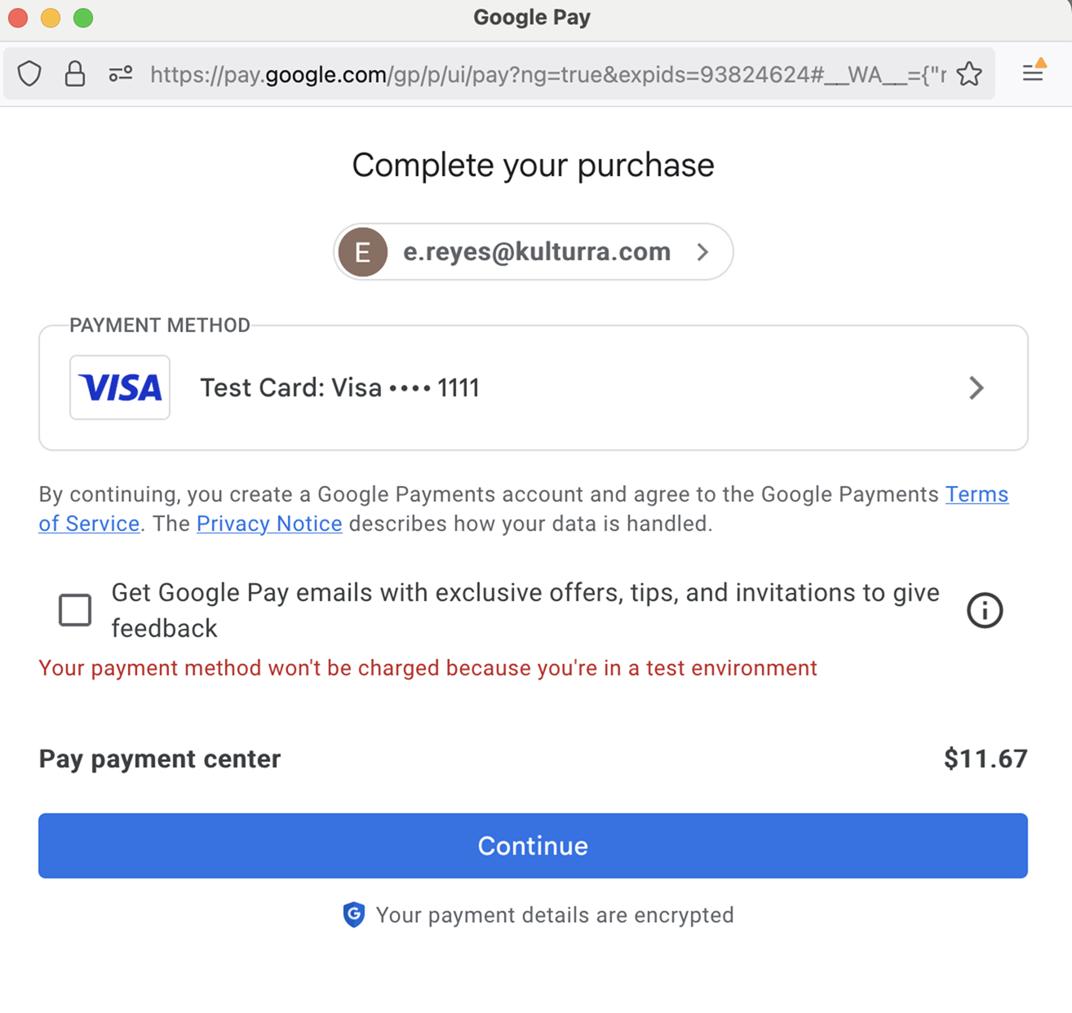Minimize the Google Pay window
The height and width of the screenshot is (1013, 1072).
(x=51, y=17)
